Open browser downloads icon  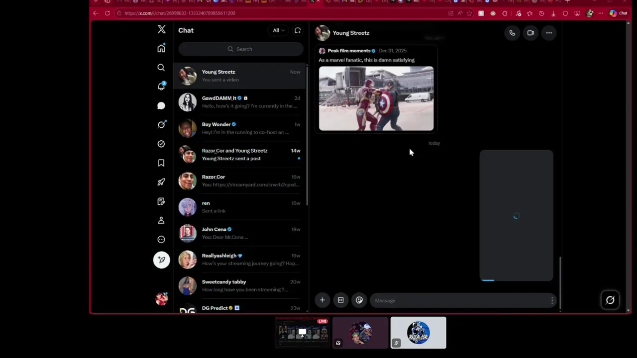click(x=553, y=13)
